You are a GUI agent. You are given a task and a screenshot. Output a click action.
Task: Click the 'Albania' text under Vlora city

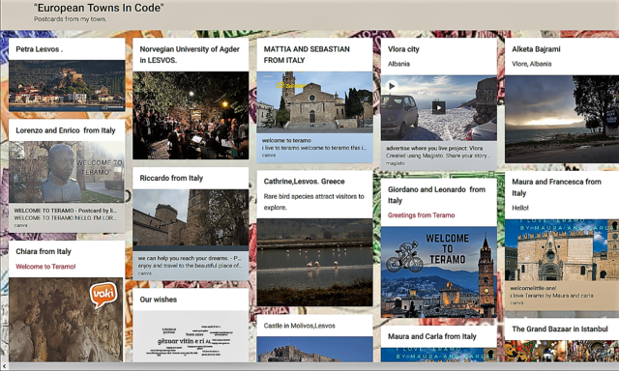pyautogui.click(x=398, y=64)
